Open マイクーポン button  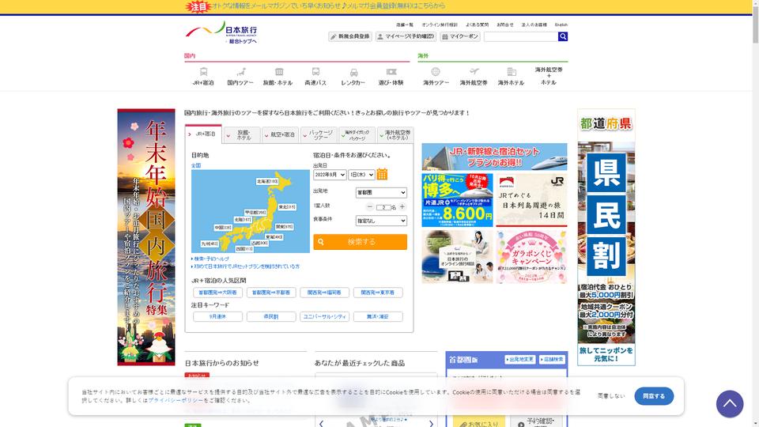[460, 36]
